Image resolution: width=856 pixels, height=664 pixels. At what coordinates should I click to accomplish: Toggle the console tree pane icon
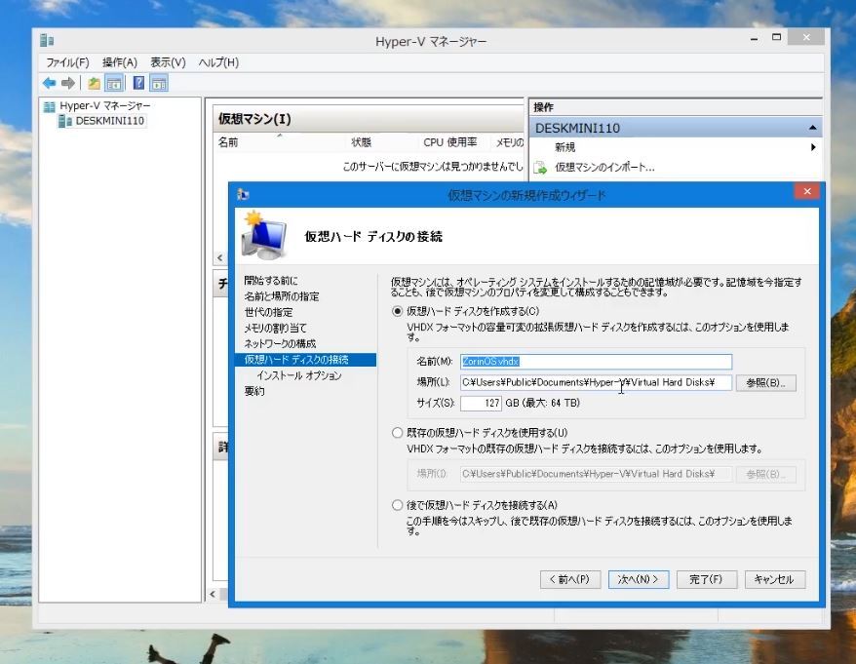(x=113, y=83)
